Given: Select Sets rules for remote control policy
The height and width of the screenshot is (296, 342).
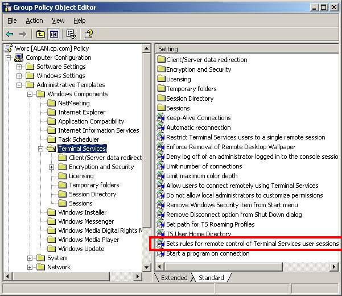Looking at the screenshot, I should tap(252, 244).
